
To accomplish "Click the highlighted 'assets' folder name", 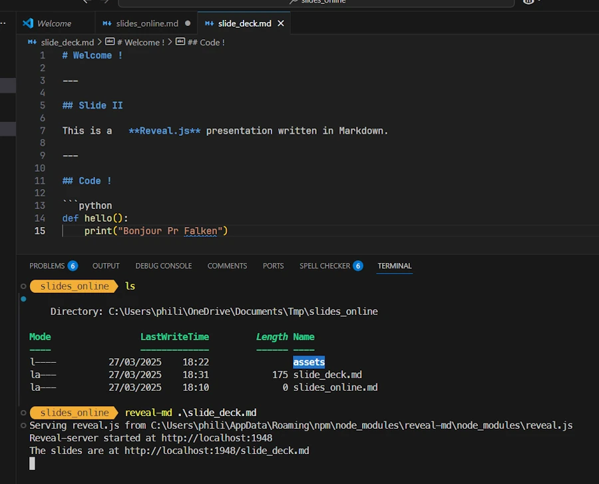I will coord(309,362).
